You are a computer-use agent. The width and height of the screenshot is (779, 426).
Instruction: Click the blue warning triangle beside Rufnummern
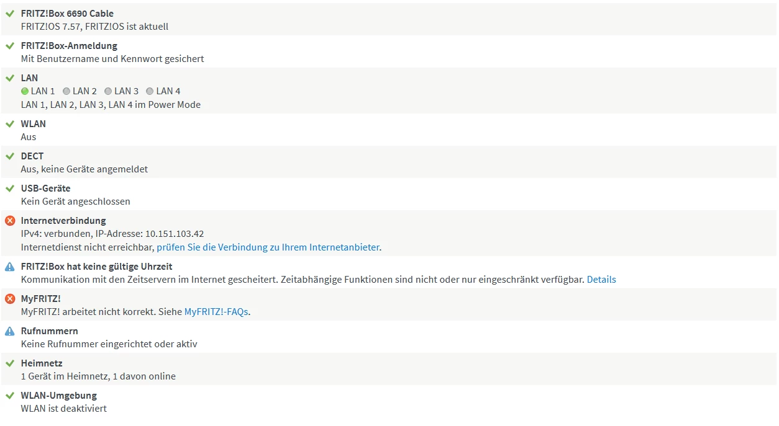coord(9,331)
